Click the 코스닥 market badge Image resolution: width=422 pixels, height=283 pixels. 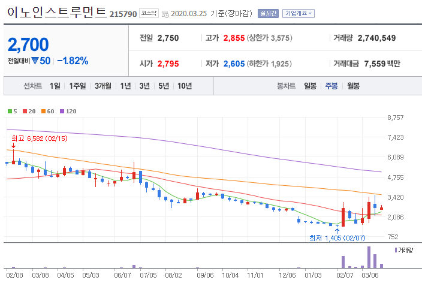point(149,13)
